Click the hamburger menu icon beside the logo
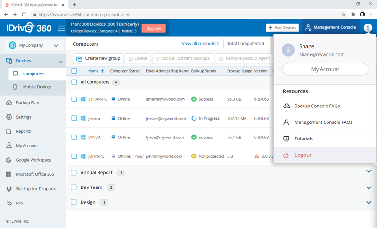 coord(61,28)
